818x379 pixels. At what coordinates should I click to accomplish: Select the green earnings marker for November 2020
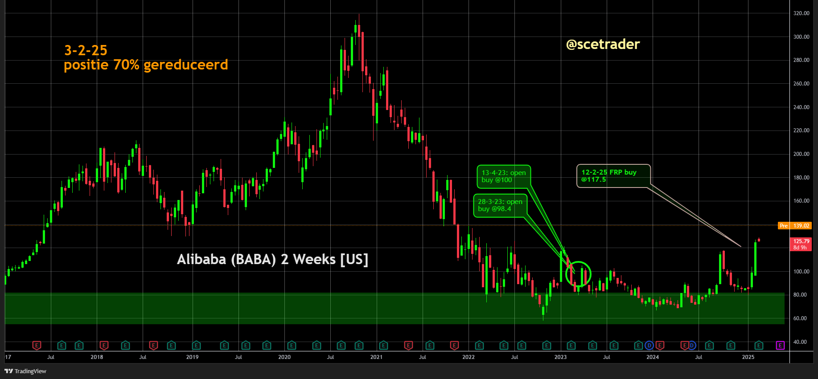point(359,345)
